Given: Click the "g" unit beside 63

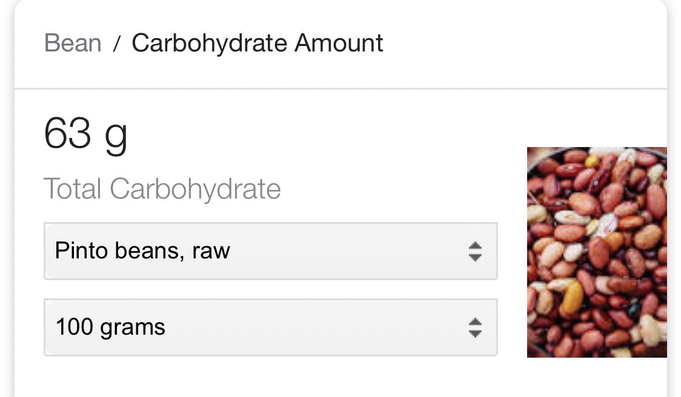Looking at the screenshot, I should (x=116, y=137).
